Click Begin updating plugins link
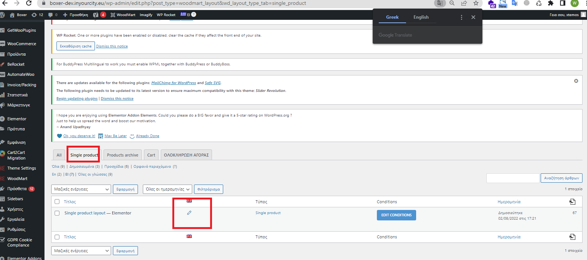 tap(77, 99)
